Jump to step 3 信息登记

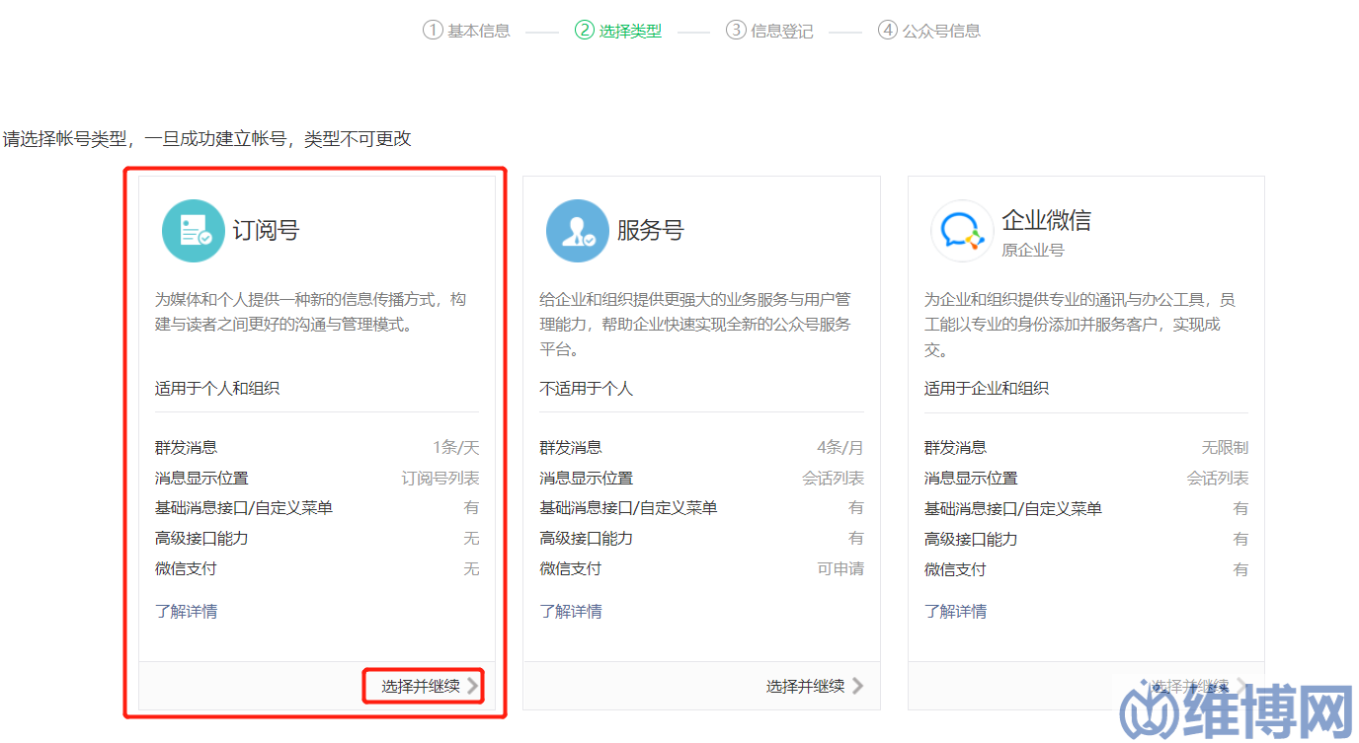click(x=769, y=31)
